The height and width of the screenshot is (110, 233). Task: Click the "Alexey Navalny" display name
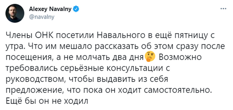[51, 9]
